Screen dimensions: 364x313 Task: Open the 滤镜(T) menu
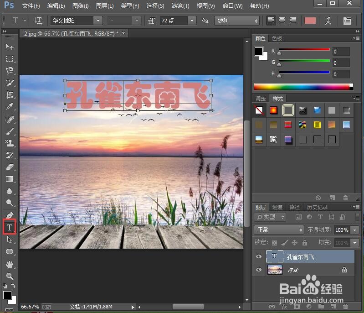click(180, 5)
